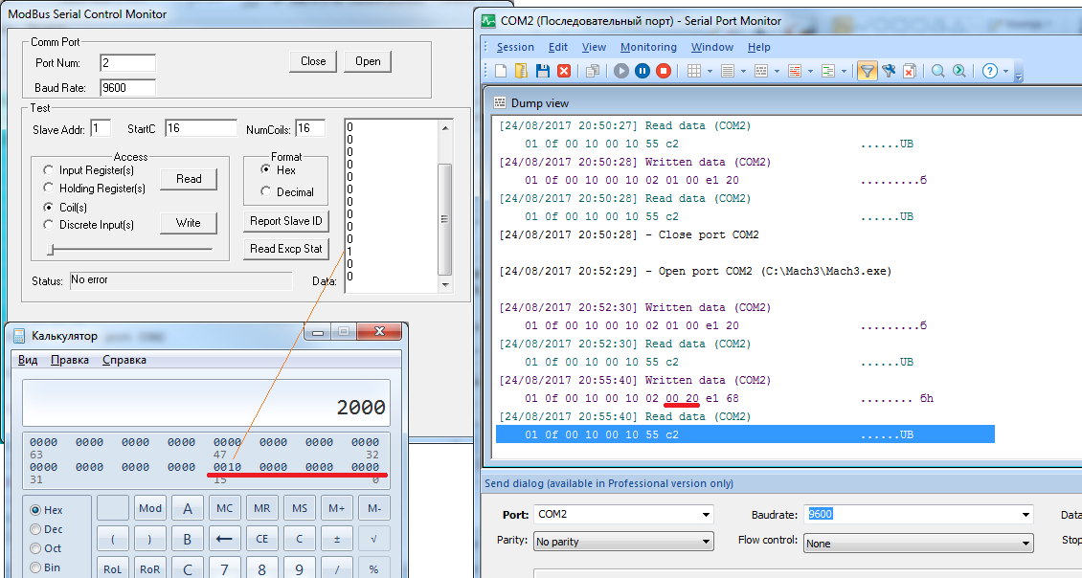Click the Close port button
This screenshot has width=1082, height=578.
tap(312, 61)
